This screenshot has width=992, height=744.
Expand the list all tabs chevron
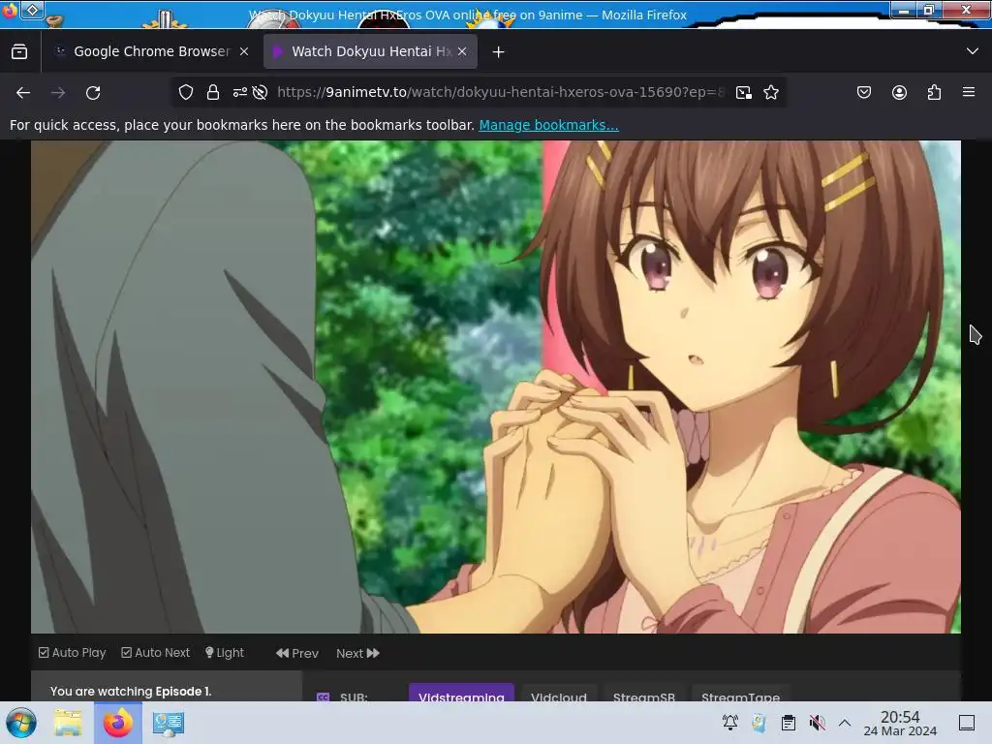[x=973, y=51]
